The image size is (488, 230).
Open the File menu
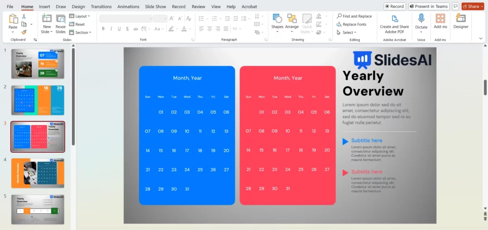click(10, 7)
